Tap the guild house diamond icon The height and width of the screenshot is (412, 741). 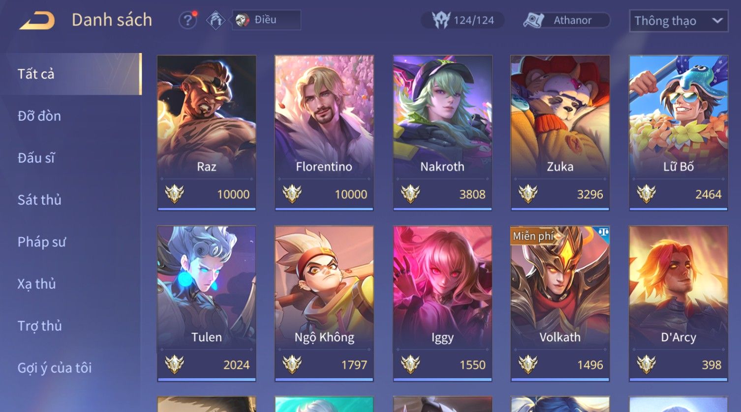click(216, 20)
